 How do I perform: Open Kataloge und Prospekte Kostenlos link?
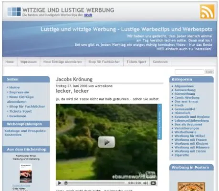tap(25, 133)
